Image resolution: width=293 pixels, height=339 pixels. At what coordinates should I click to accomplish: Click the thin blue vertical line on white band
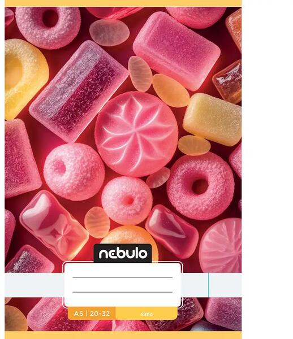tap(209, 285)
